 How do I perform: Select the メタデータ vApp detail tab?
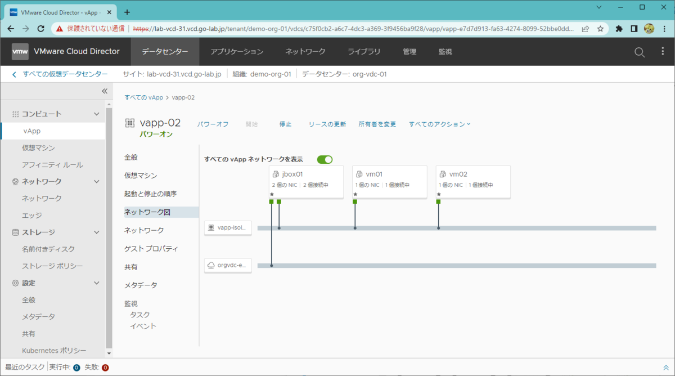click(141, 285)
